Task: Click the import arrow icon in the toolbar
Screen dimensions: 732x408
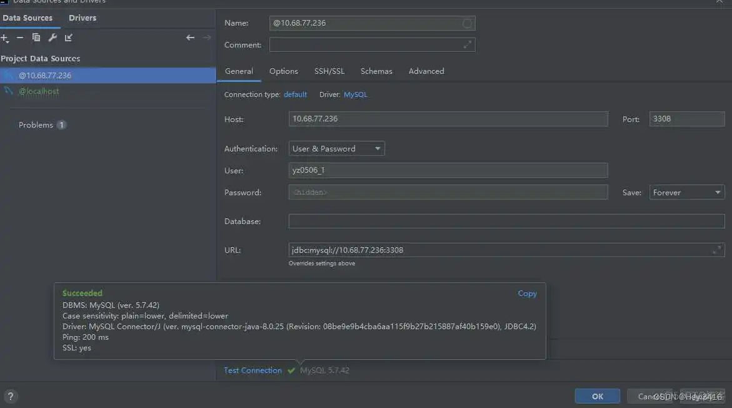Action: (69, 38)
